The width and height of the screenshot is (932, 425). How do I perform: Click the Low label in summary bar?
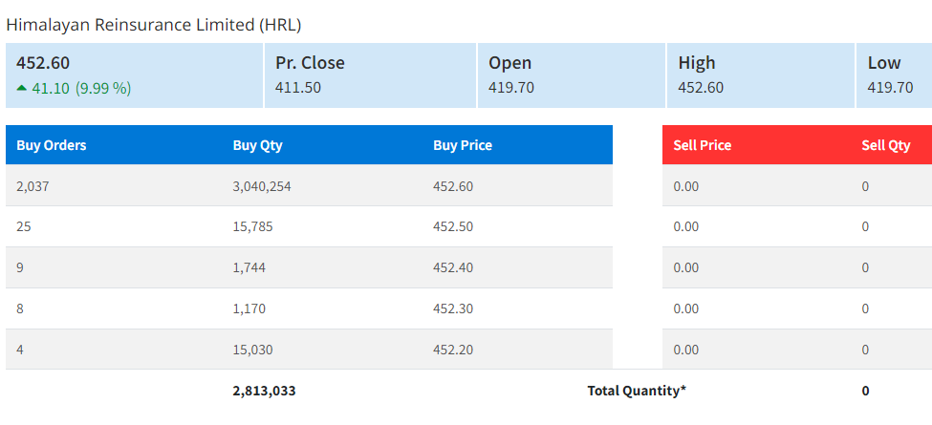pos(883,63)
